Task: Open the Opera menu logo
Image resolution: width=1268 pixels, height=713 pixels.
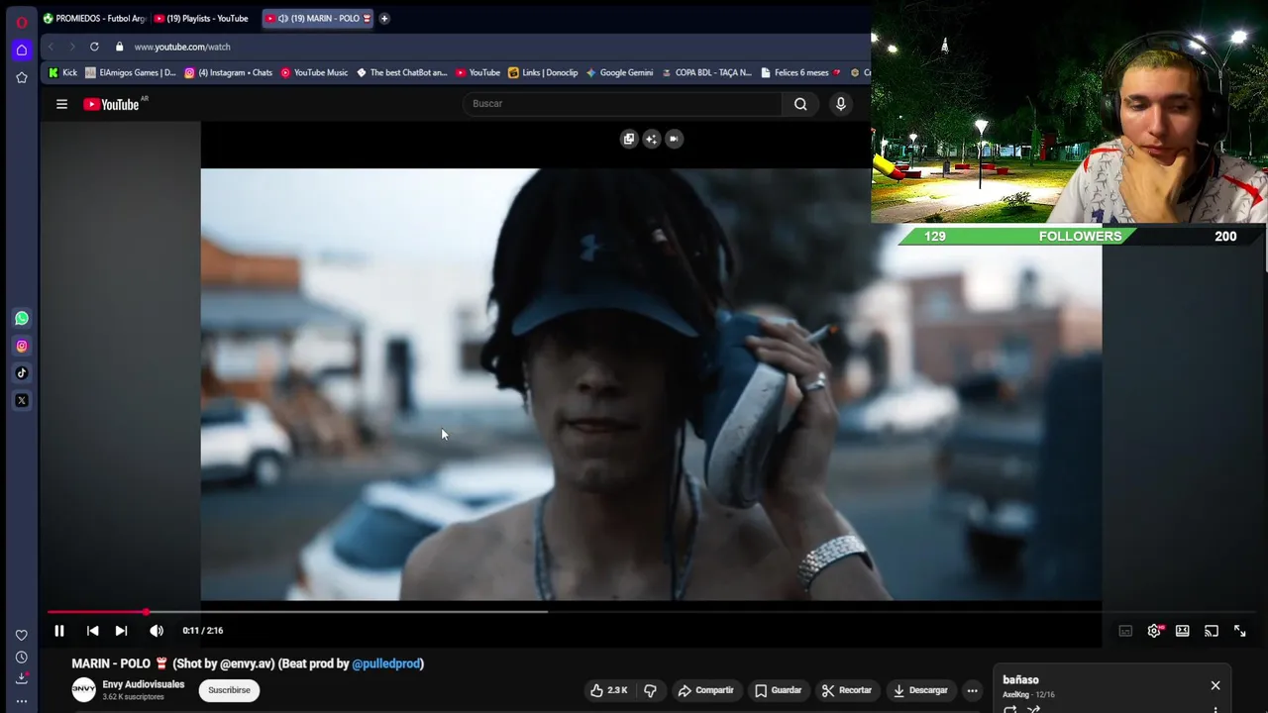Action: [22, 22]
